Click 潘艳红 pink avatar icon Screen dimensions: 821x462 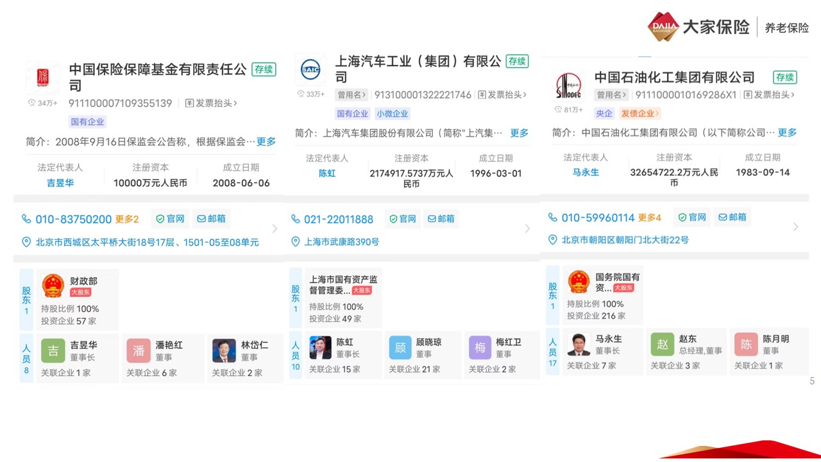(x=139, y=350)
